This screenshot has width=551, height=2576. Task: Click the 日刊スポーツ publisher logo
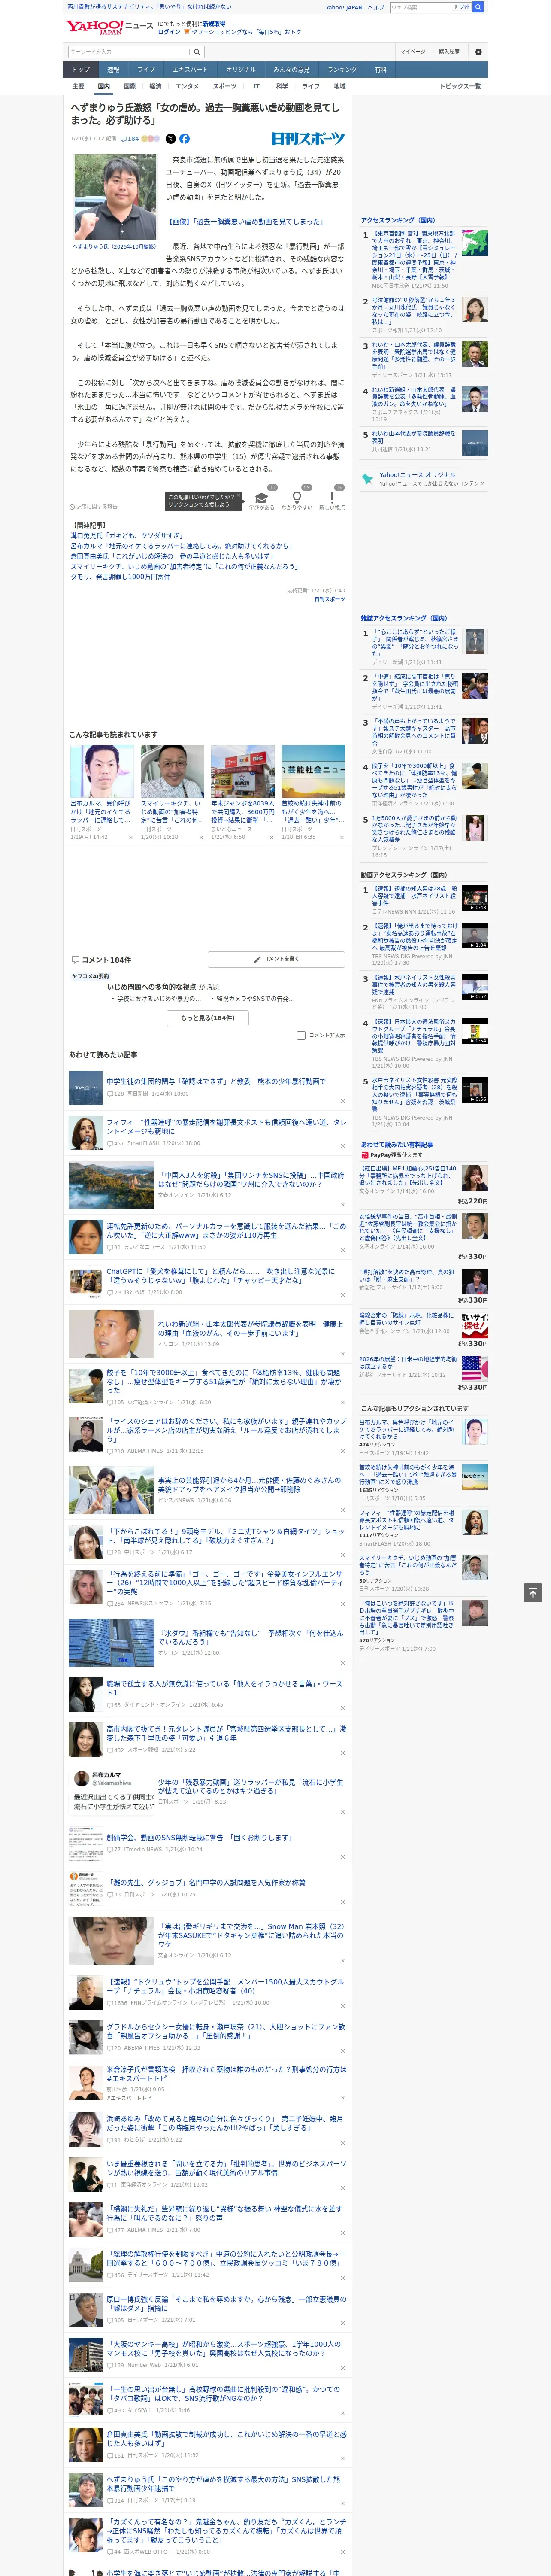[308, 139]
